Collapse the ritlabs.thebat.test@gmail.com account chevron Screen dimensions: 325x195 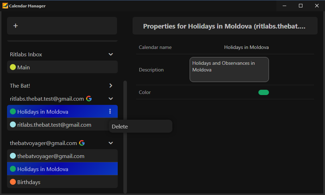111,99
